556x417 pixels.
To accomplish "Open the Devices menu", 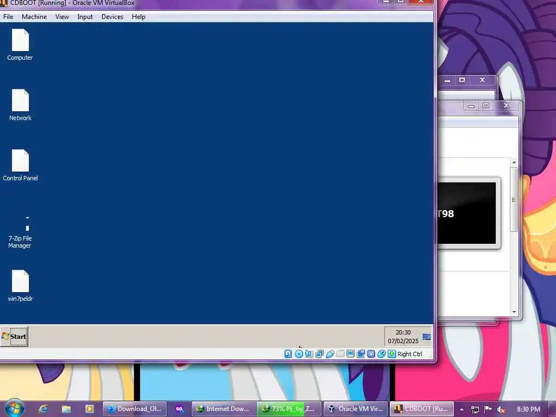I will [x=112, y=17].
